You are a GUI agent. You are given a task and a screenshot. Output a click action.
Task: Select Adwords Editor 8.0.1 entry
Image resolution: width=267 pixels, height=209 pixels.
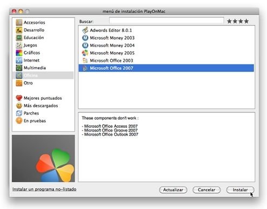tap(166, 30)
